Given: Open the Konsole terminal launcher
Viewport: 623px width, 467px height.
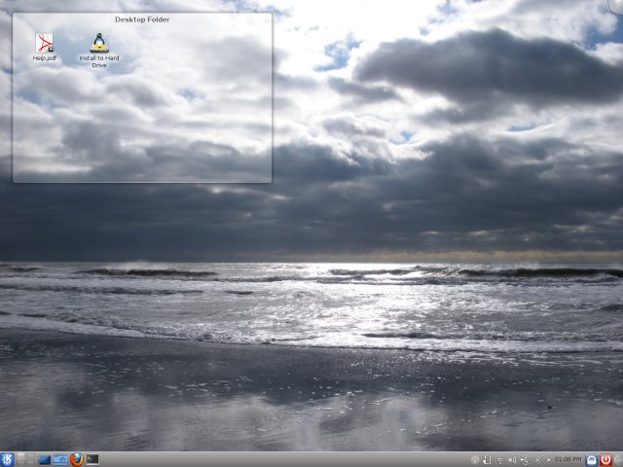Looking at the screenshot, I should click(92, 459).
